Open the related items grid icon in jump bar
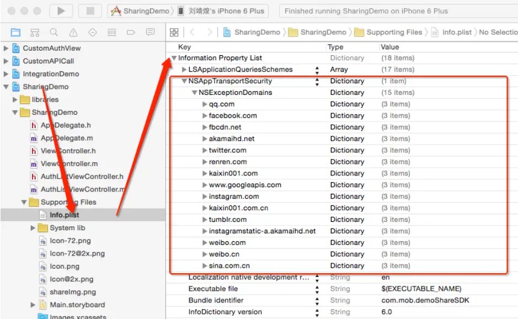The width and height of the screenshot is (518, 319). [174, 32]
